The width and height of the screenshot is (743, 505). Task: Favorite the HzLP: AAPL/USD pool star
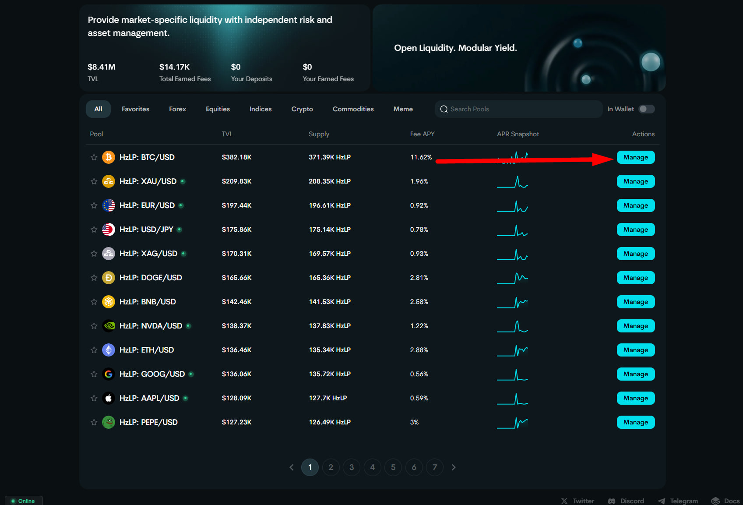[94, 398]
